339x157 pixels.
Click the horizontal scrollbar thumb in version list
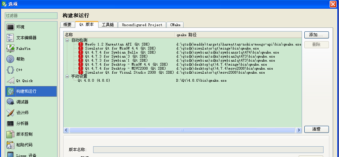[182, 130]
